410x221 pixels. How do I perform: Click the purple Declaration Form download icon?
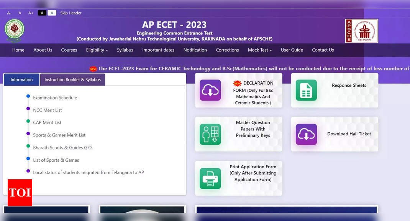coord(210,90)
